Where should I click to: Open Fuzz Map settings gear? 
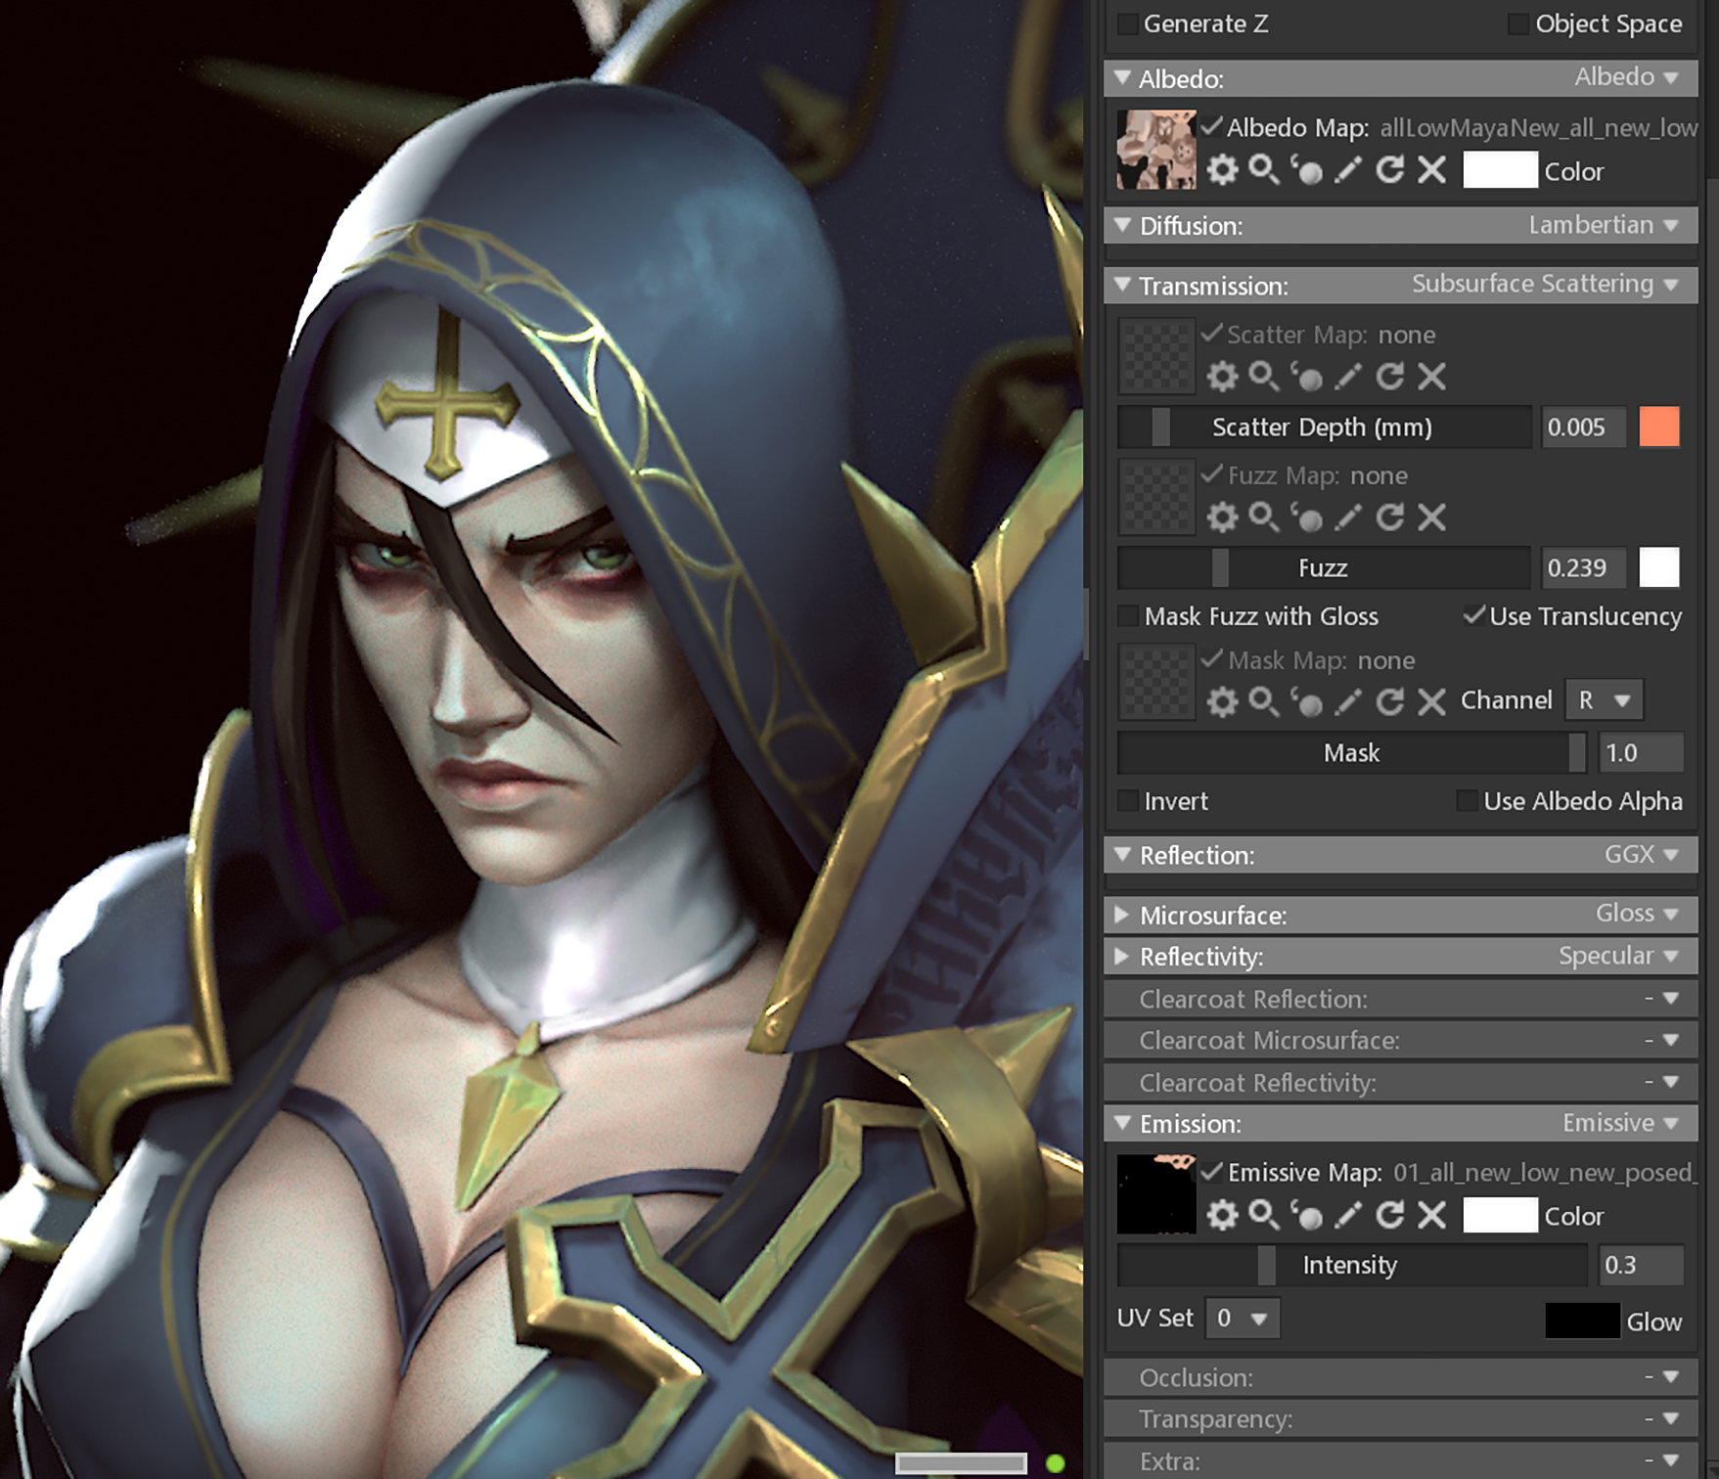click(1222, 517)
